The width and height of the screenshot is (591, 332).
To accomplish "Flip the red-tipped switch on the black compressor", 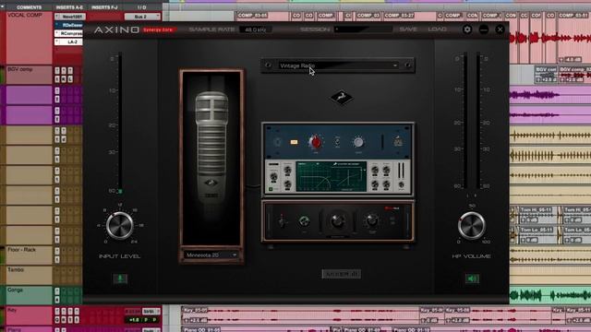I will coord(282,221).
